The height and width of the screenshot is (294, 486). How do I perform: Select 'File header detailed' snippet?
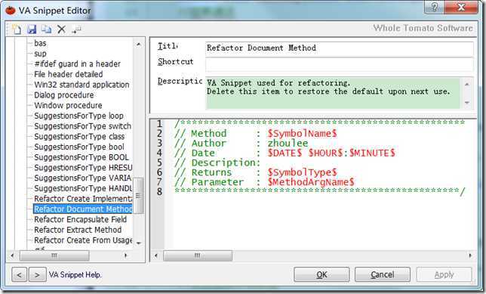click(68, 74)
